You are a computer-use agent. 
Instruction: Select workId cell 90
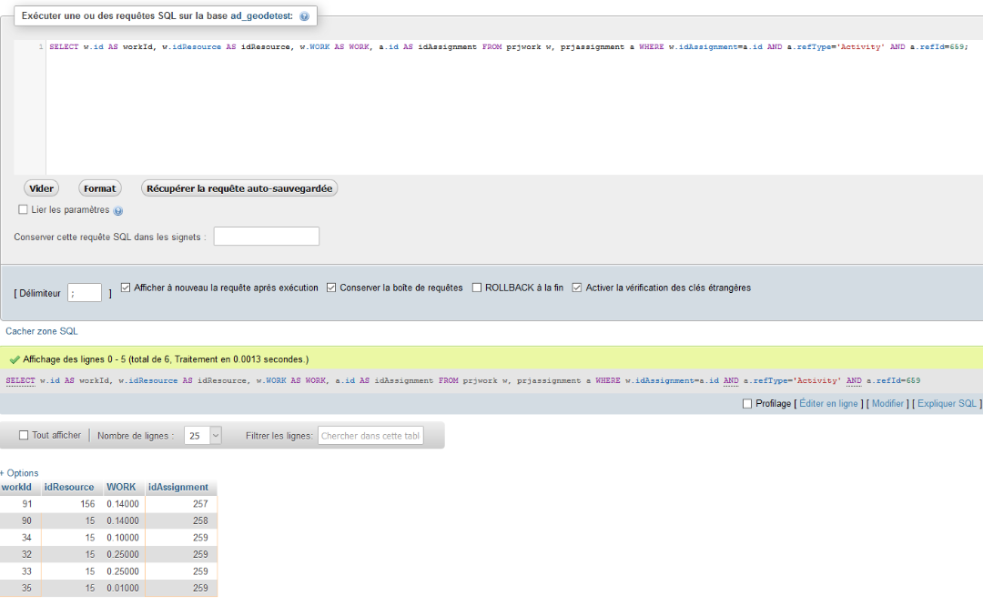point(21,520)
